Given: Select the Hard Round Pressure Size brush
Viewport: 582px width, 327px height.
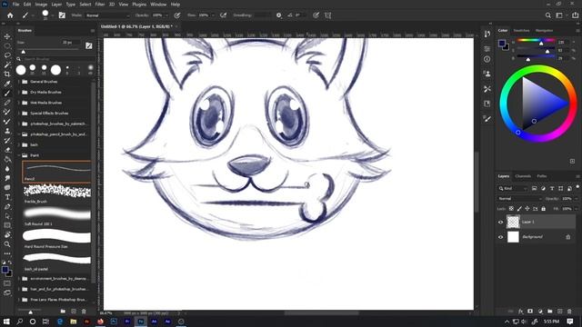Looking at the screenshot, I should pyautogui.click(x=56, y=239).
